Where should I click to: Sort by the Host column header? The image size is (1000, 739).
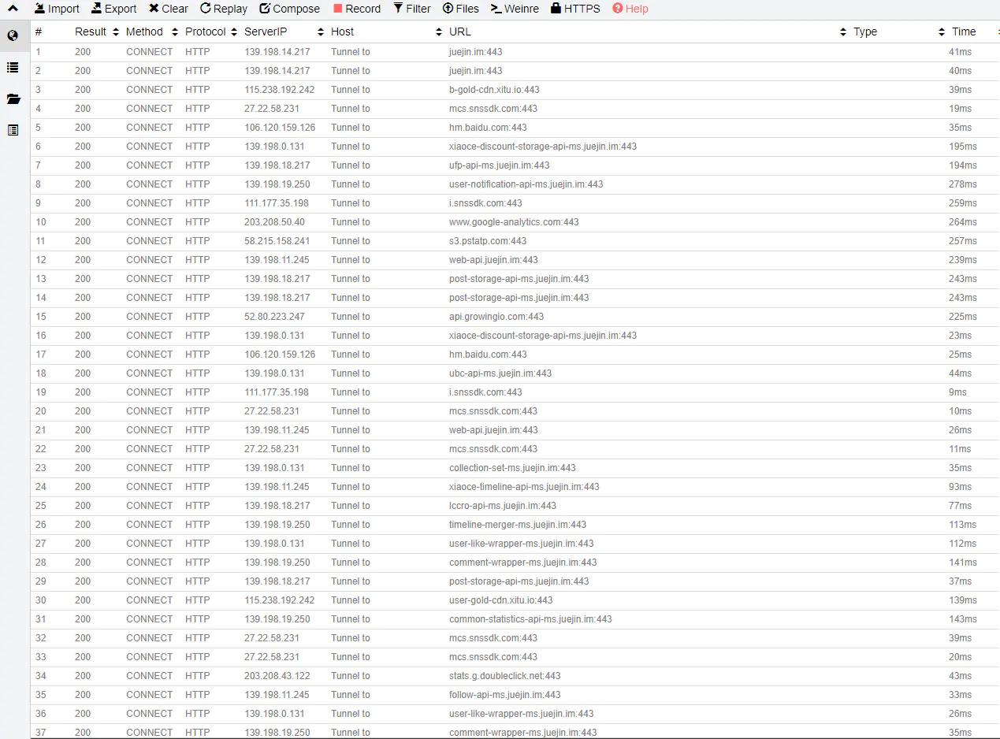pyautogui.click(x=386, y=32)
